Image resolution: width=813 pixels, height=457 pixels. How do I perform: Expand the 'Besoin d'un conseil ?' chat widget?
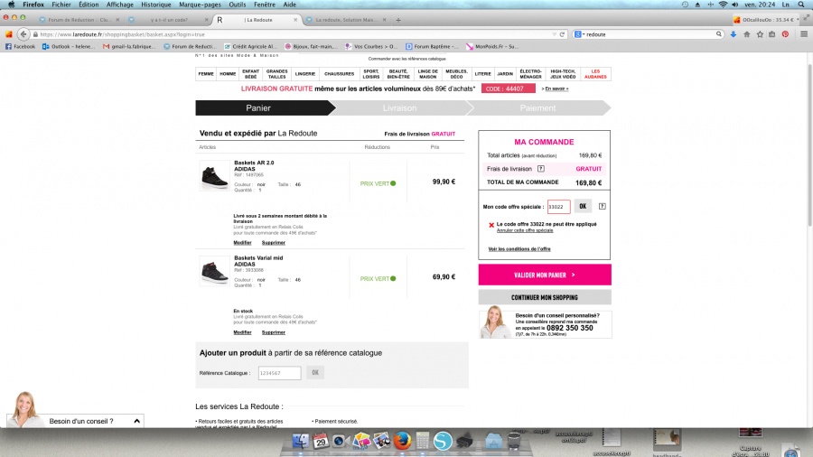136,421
